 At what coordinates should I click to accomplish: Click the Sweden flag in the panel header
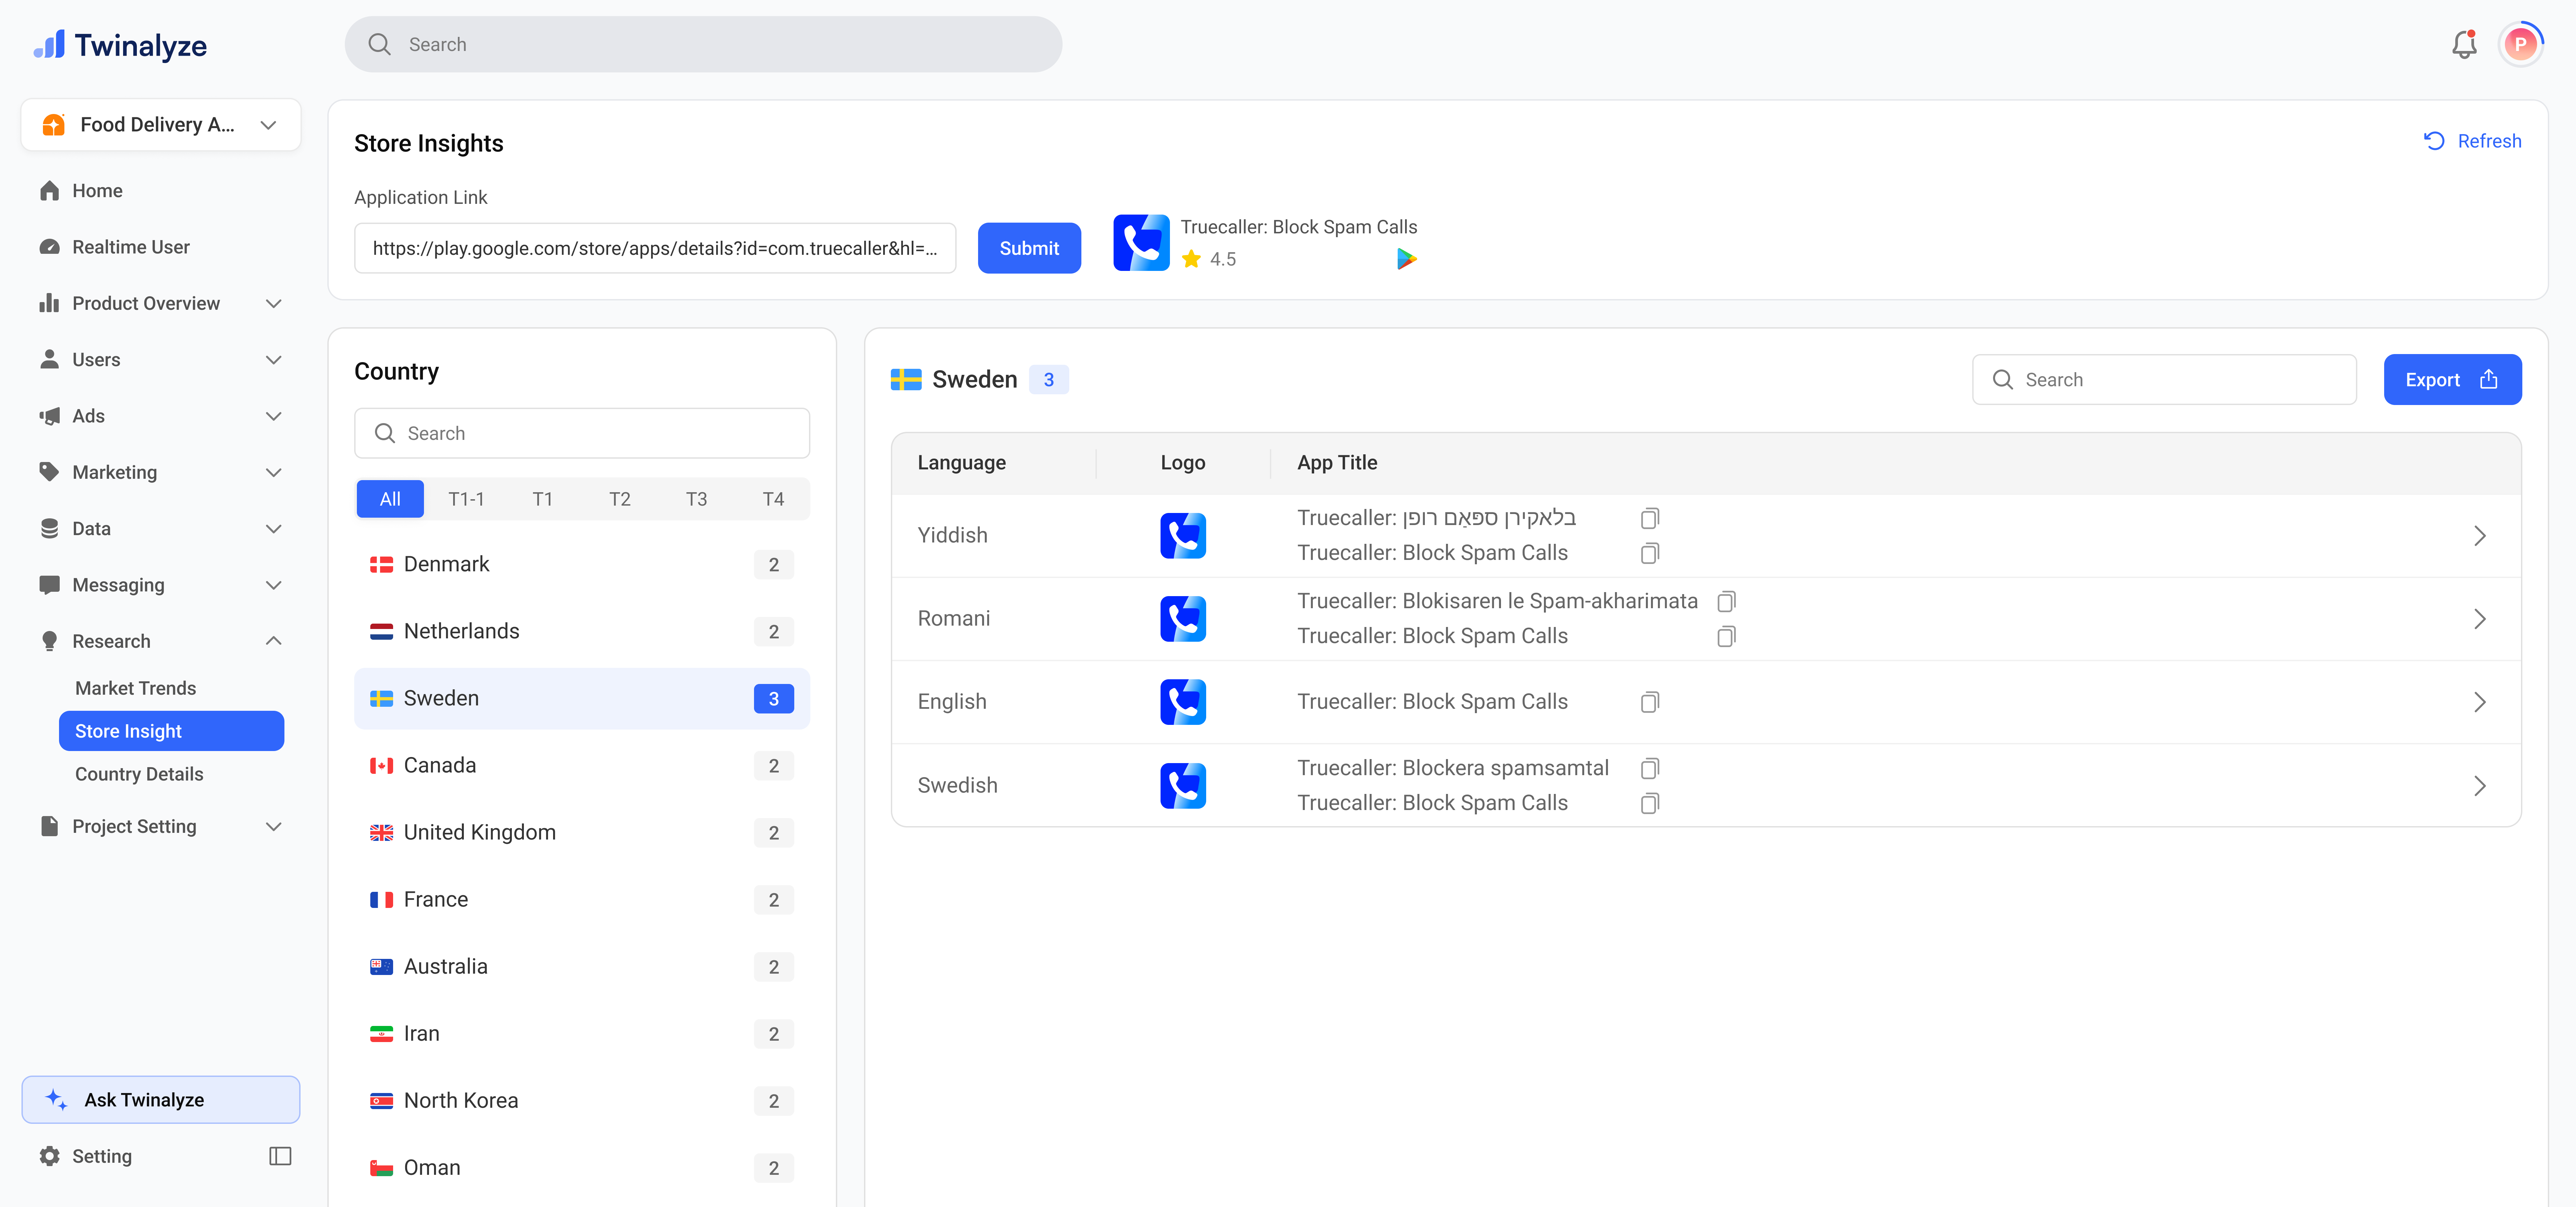(x=906, y=380)
